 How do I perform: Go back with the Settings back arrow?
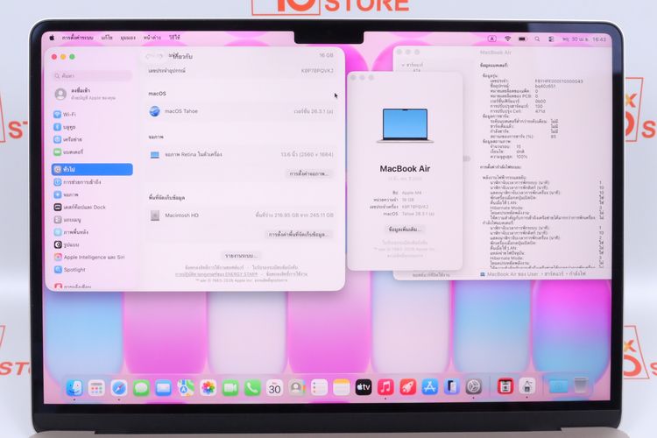(x=150, y=56)
